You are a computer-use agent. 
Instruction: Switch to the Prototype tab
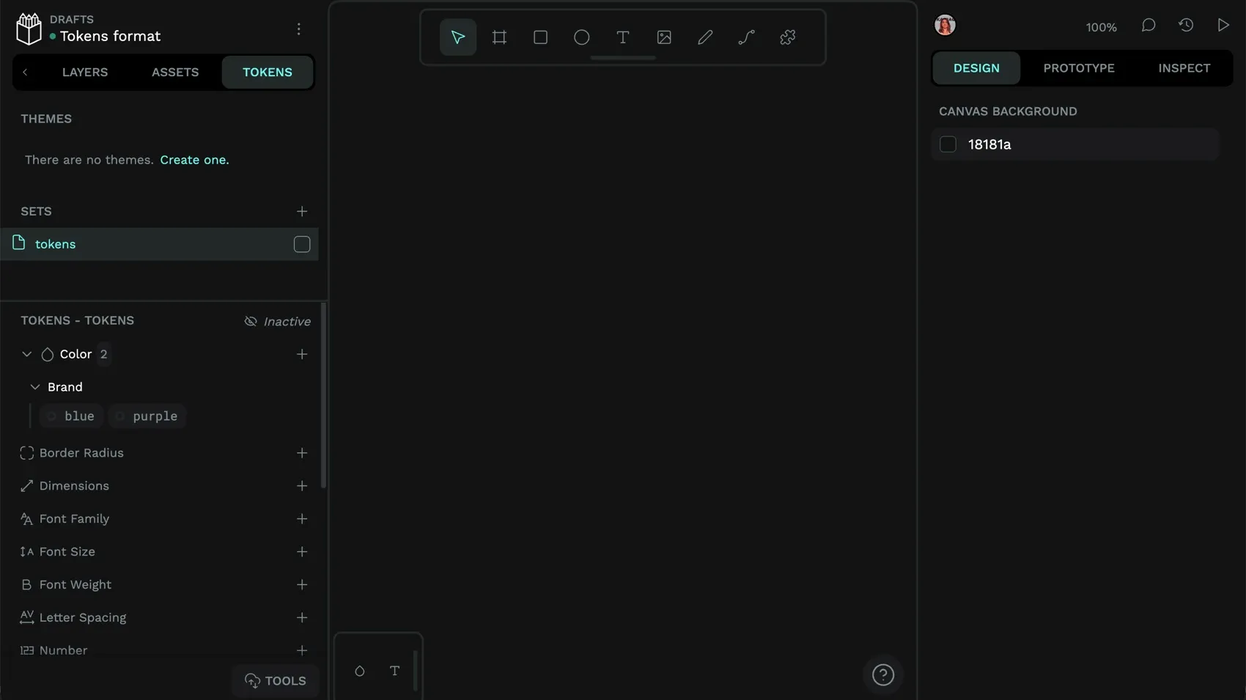coord(1078,68)
